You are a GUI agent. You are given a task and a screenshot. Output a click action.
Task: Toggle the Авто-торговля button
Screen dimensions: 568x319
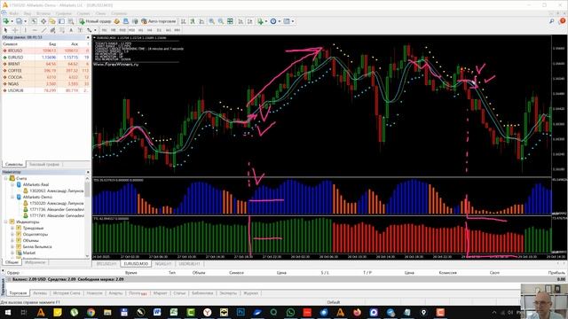pyautogui.click(x=159, y=21)
